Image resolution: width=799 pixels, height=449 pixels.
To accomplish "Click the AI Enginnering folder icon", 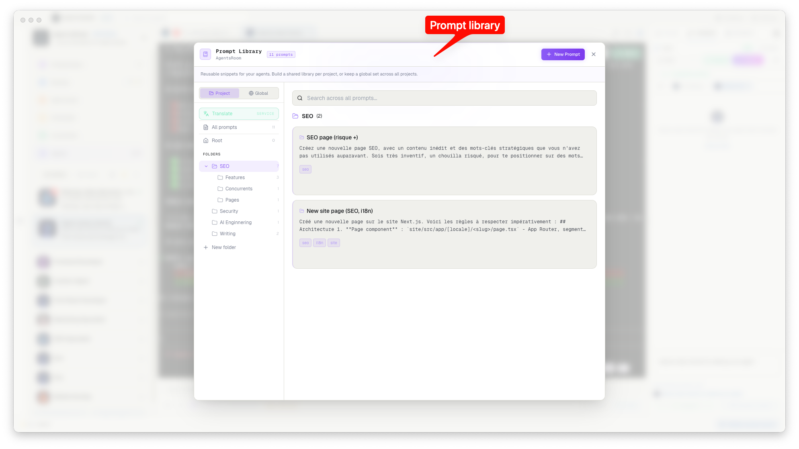I will 215,222.
